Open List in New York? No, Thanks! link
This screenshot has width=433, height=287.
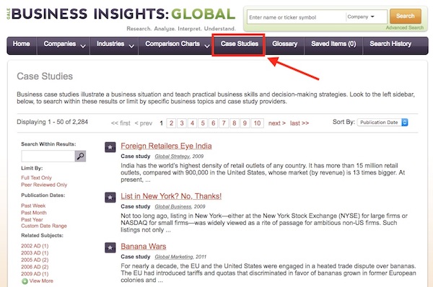click(x=171, y=196)
